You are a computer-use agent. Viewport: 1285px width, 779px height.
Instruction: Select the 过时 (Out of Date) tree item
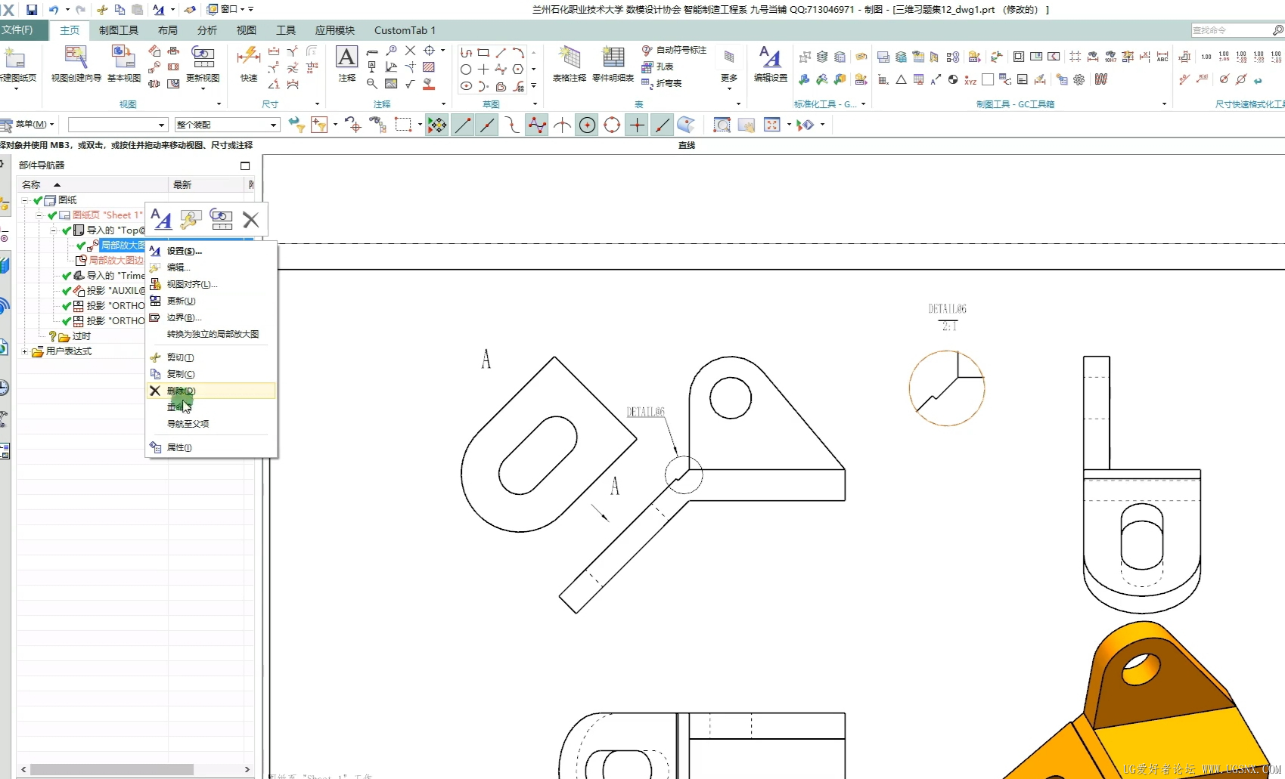[x=82, y=336]
